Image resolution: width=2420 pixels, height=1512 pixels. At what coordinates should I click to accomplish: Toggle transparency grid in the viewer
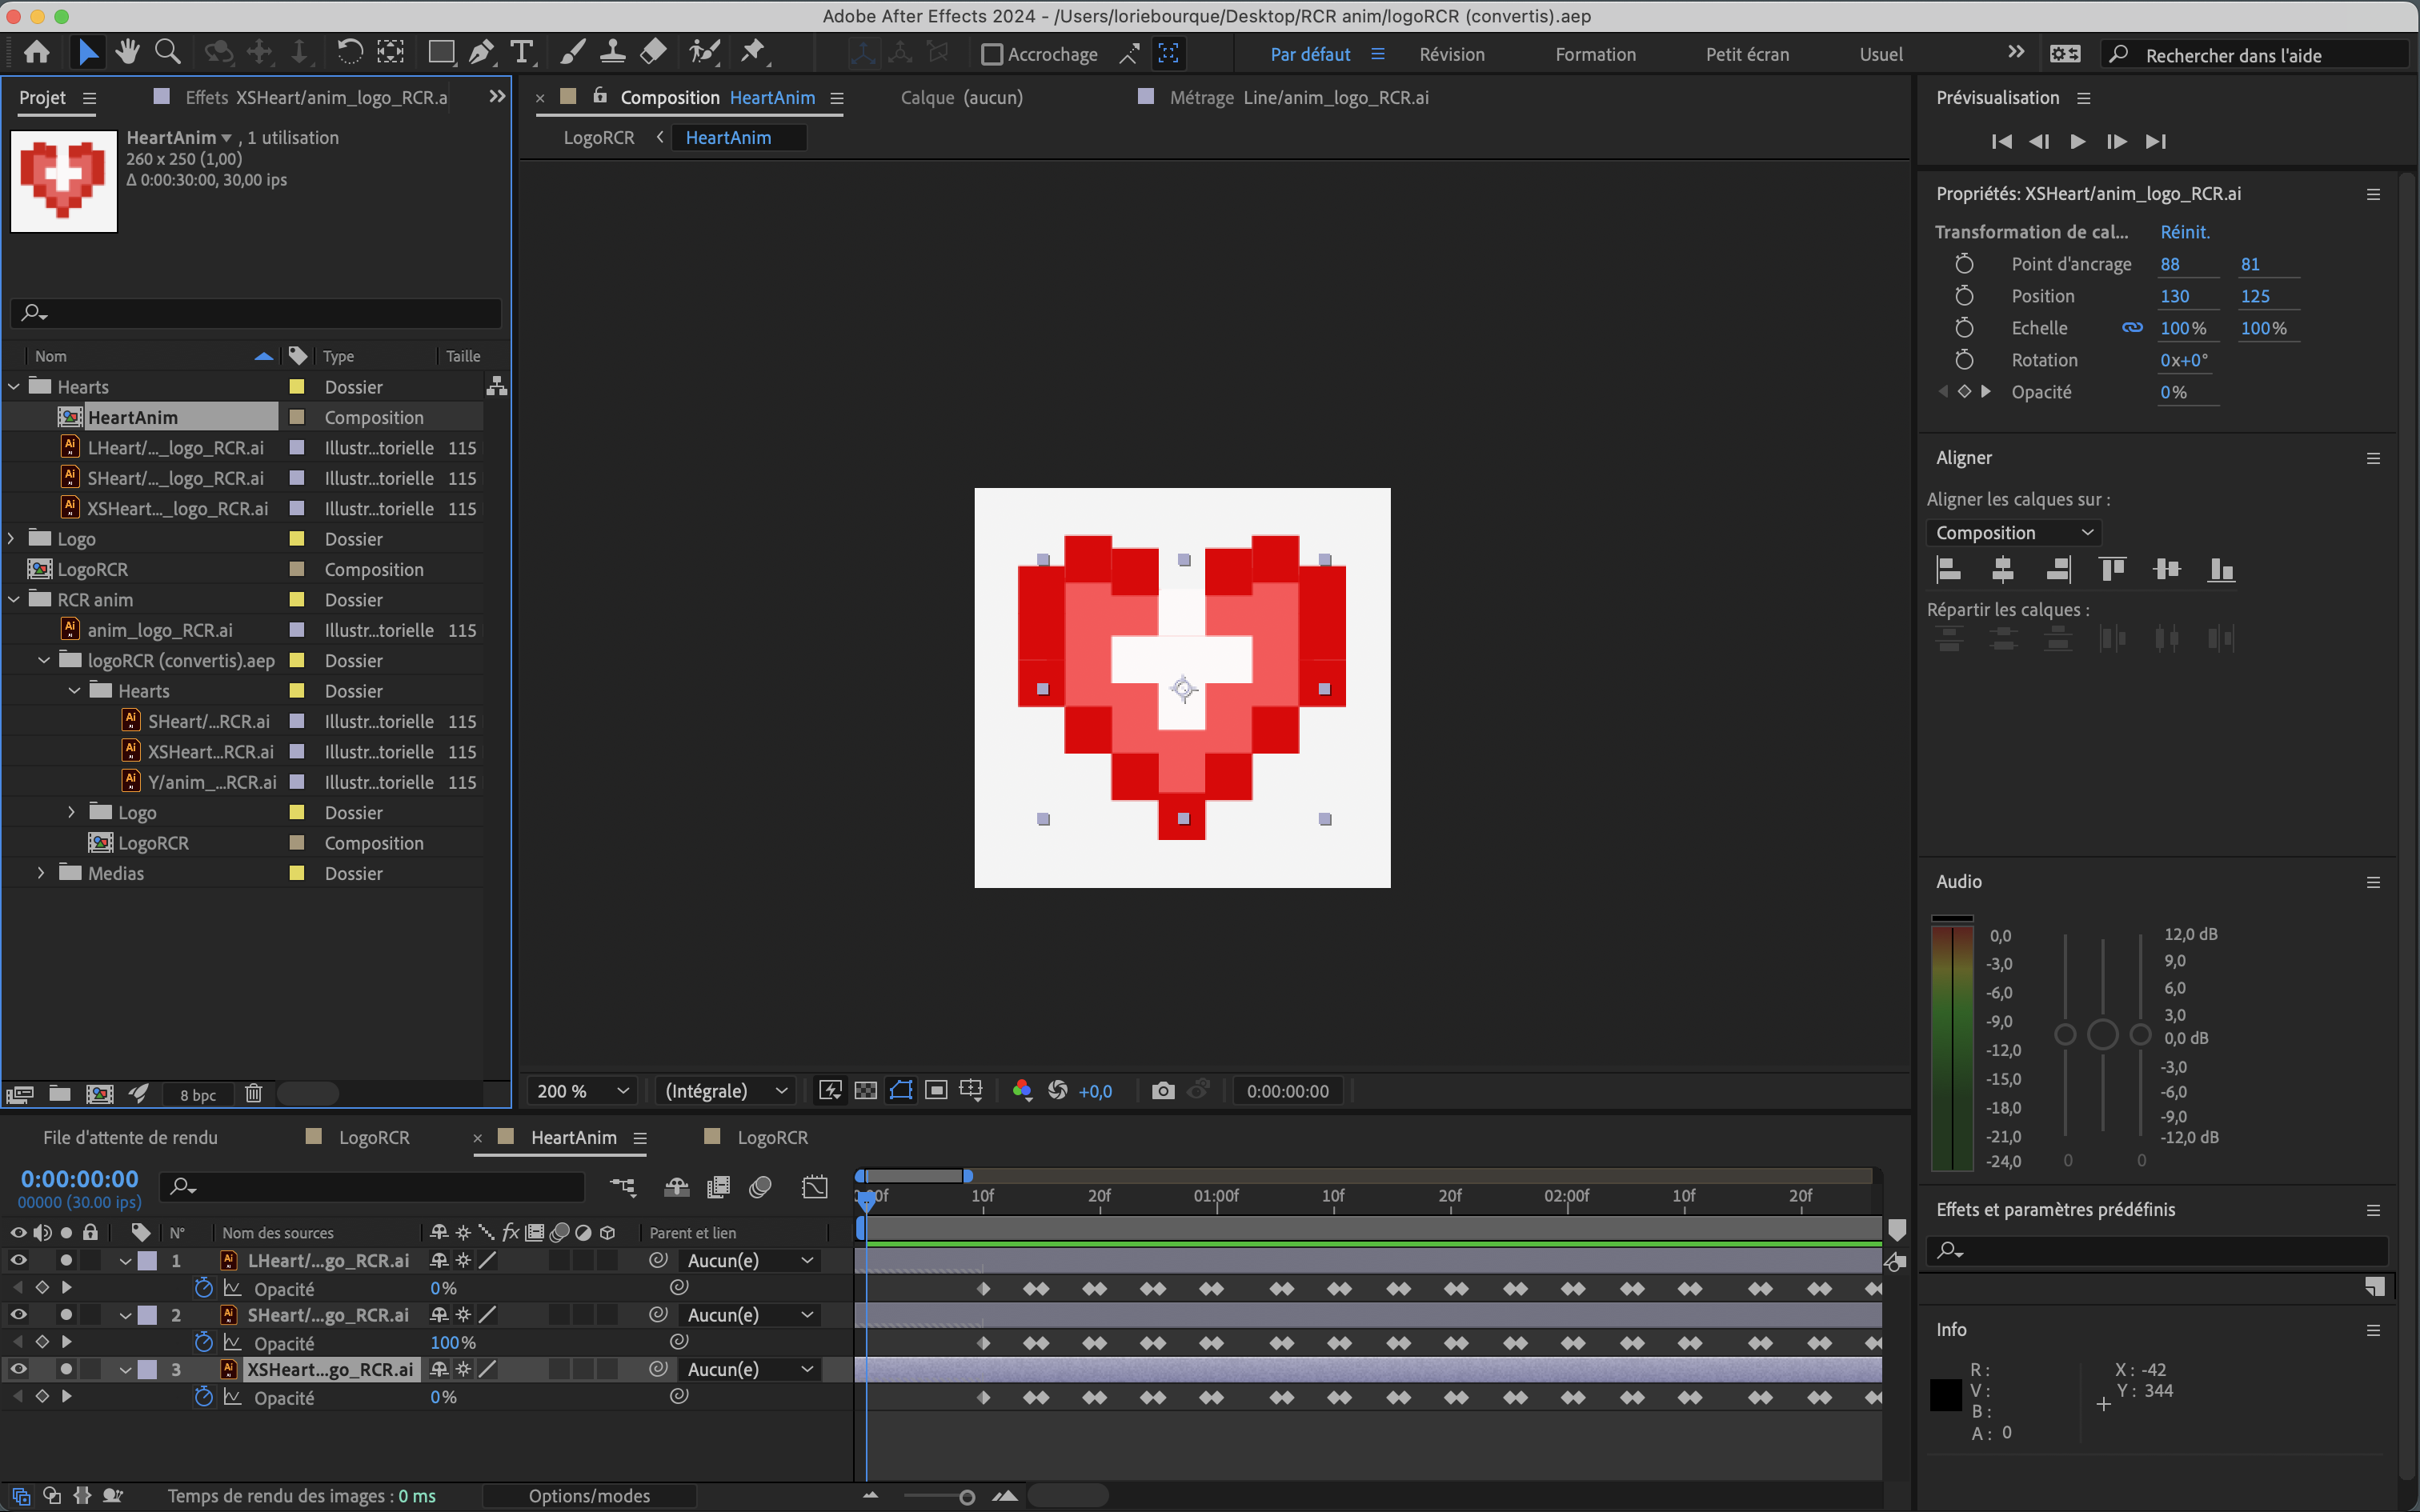tap(866, 1091)
